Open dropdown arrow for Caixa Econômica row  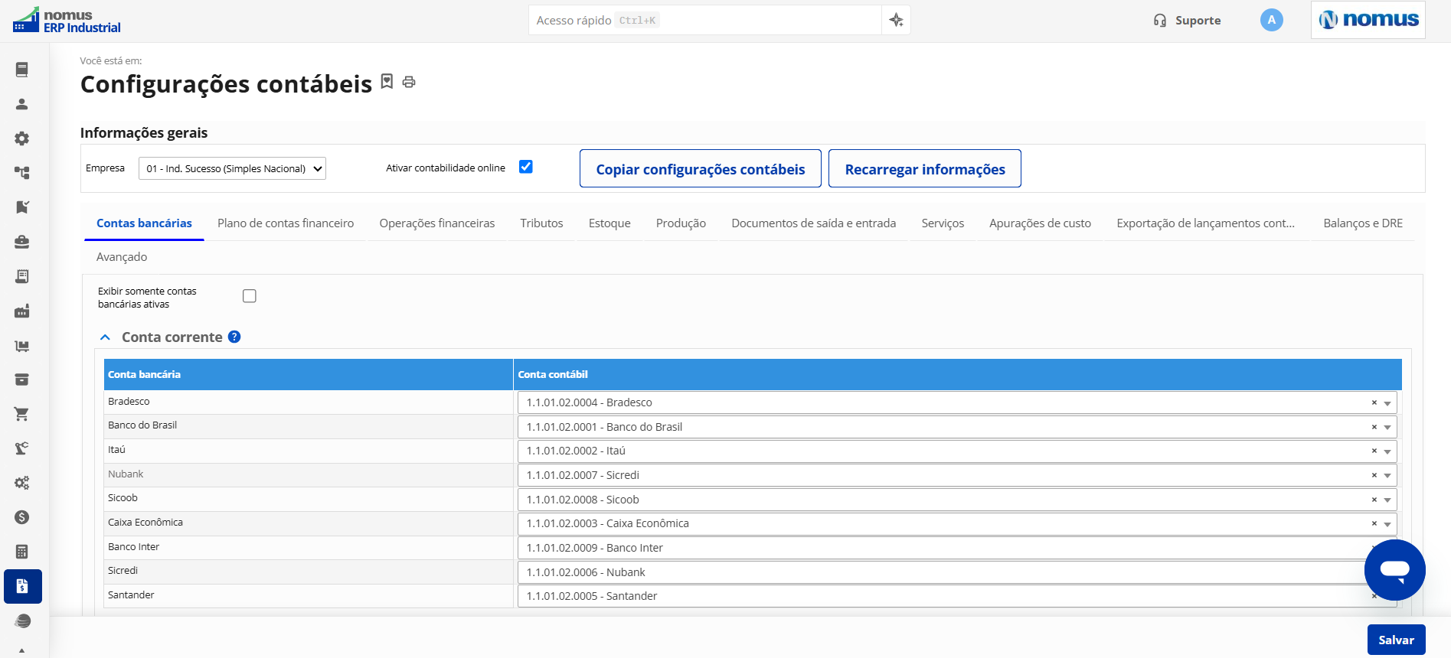point(1387,524)
